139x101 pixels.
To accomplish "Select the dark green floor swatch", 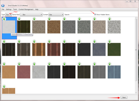I will (x=114, y=49).
